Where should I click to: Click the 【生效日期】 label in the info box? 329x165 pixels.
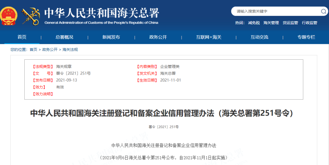coord(147,80)
